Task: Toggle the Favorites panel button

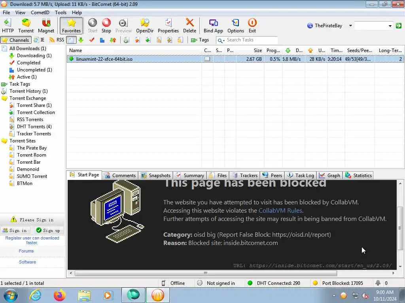Action: click(x=71, y=26)
